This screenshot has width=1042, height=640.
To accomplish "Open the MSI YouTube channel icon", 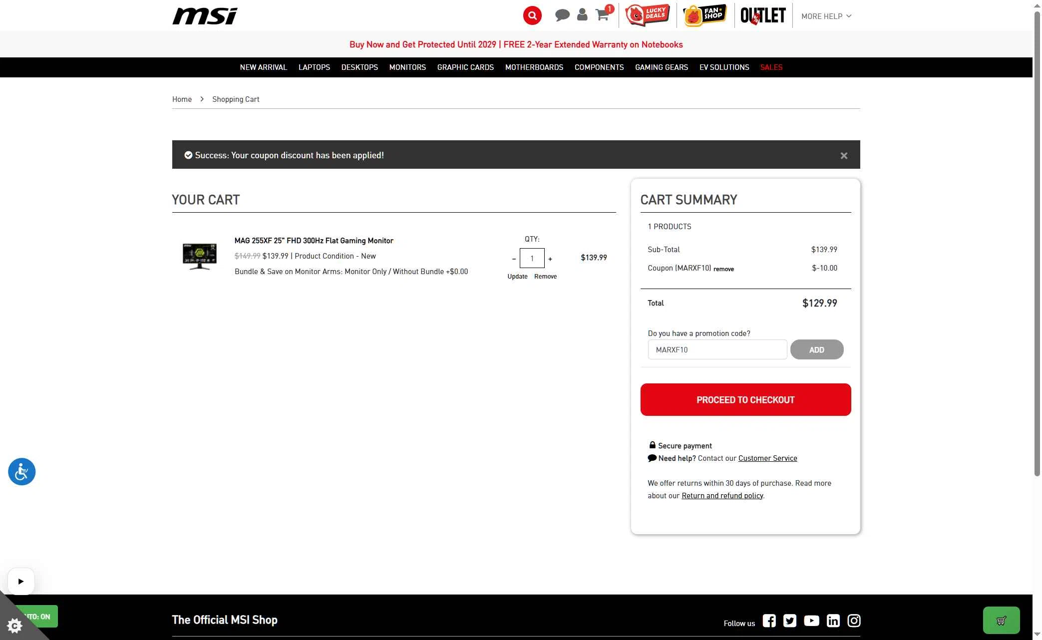I will pos(811,621).
